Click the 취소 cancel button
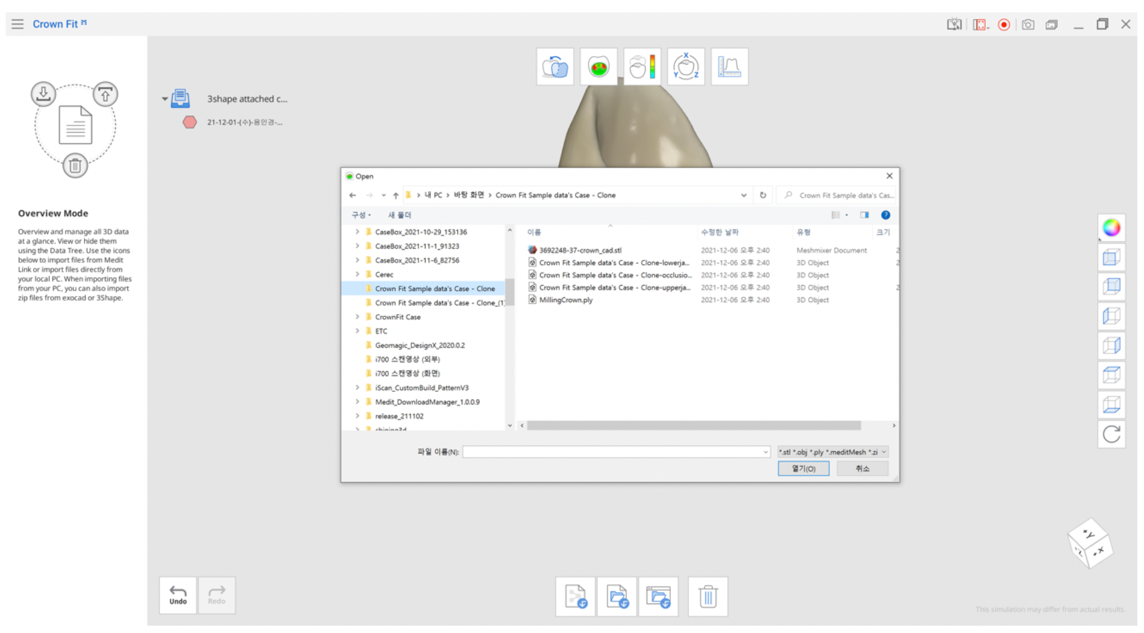Viewport: 1144px width, 633px height. click(863, 468)
